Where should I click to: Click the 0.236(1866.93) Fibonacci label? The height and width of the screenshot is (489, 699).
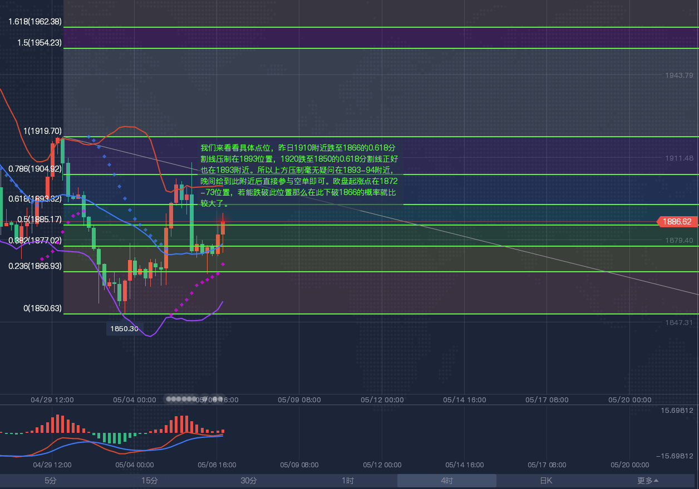[x=35, y=267]
